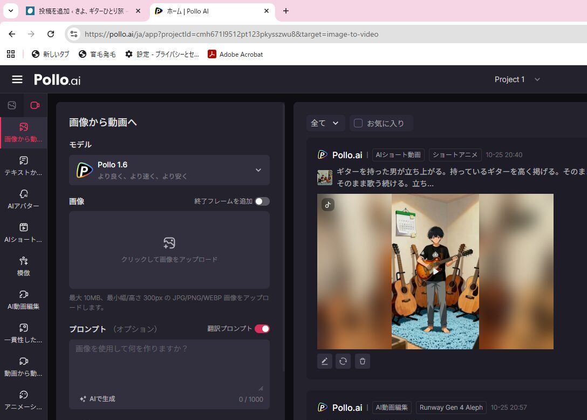
Task: Delete the video with the trash icon
Action: coord(363,361)
